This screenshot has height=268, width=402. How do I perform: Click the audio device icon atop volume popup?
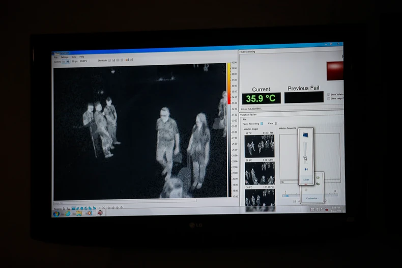tap(305, 135)
